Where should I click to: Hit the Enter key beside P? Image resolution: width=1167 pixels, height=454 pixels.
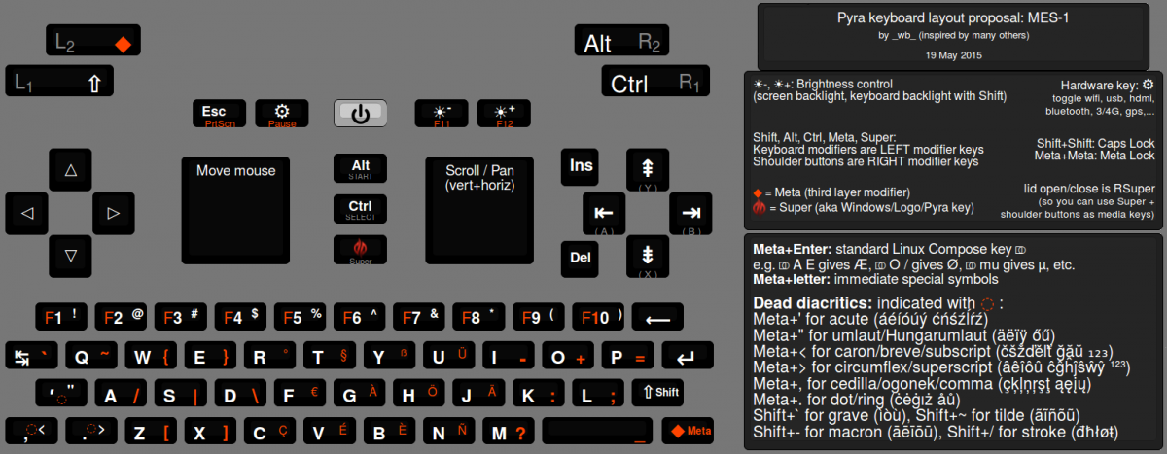tap(685, 357)
